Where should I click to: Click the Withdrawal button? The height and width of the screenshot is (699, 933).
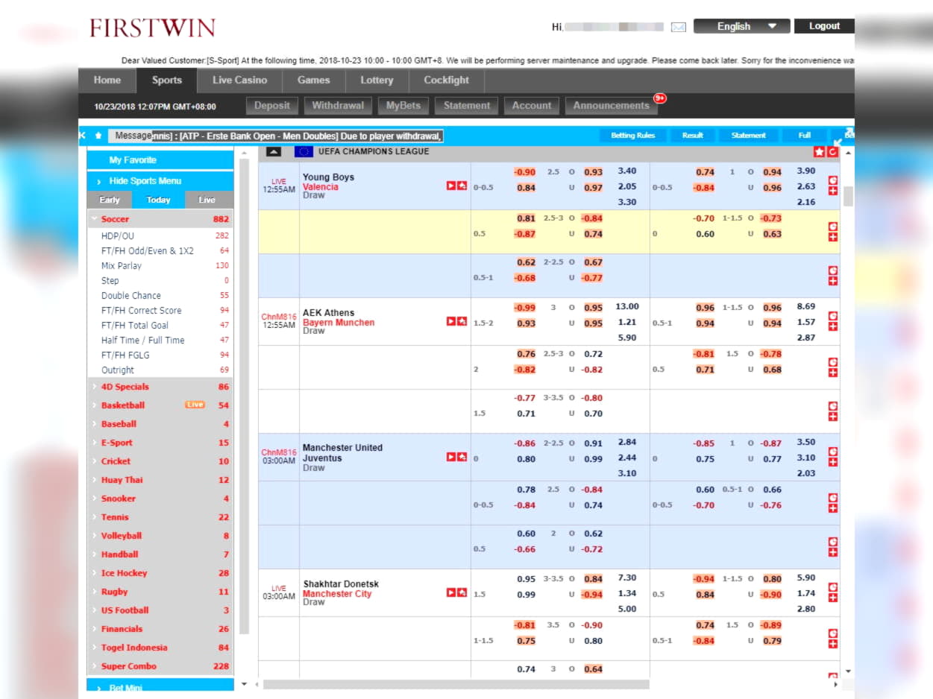(338, 106)
